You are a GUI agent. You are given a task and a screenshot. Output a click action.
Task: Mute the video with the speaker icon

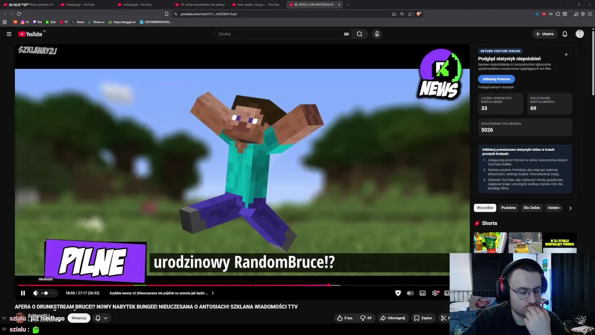tap(36, 293)
